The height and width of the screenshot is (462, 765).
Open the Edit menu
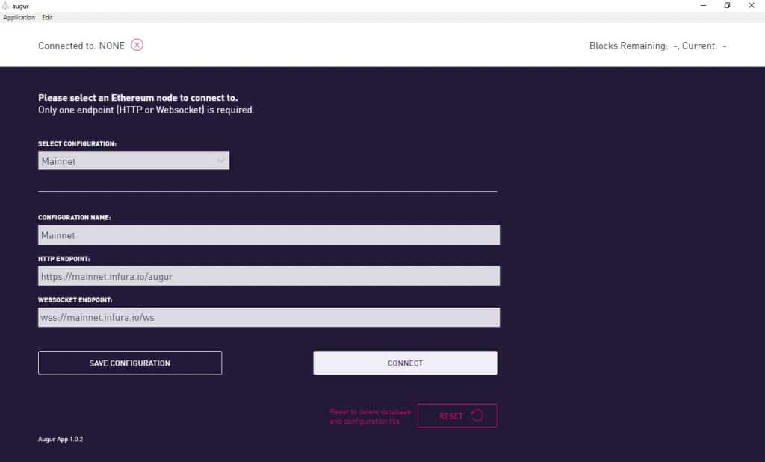click(47, 18)
